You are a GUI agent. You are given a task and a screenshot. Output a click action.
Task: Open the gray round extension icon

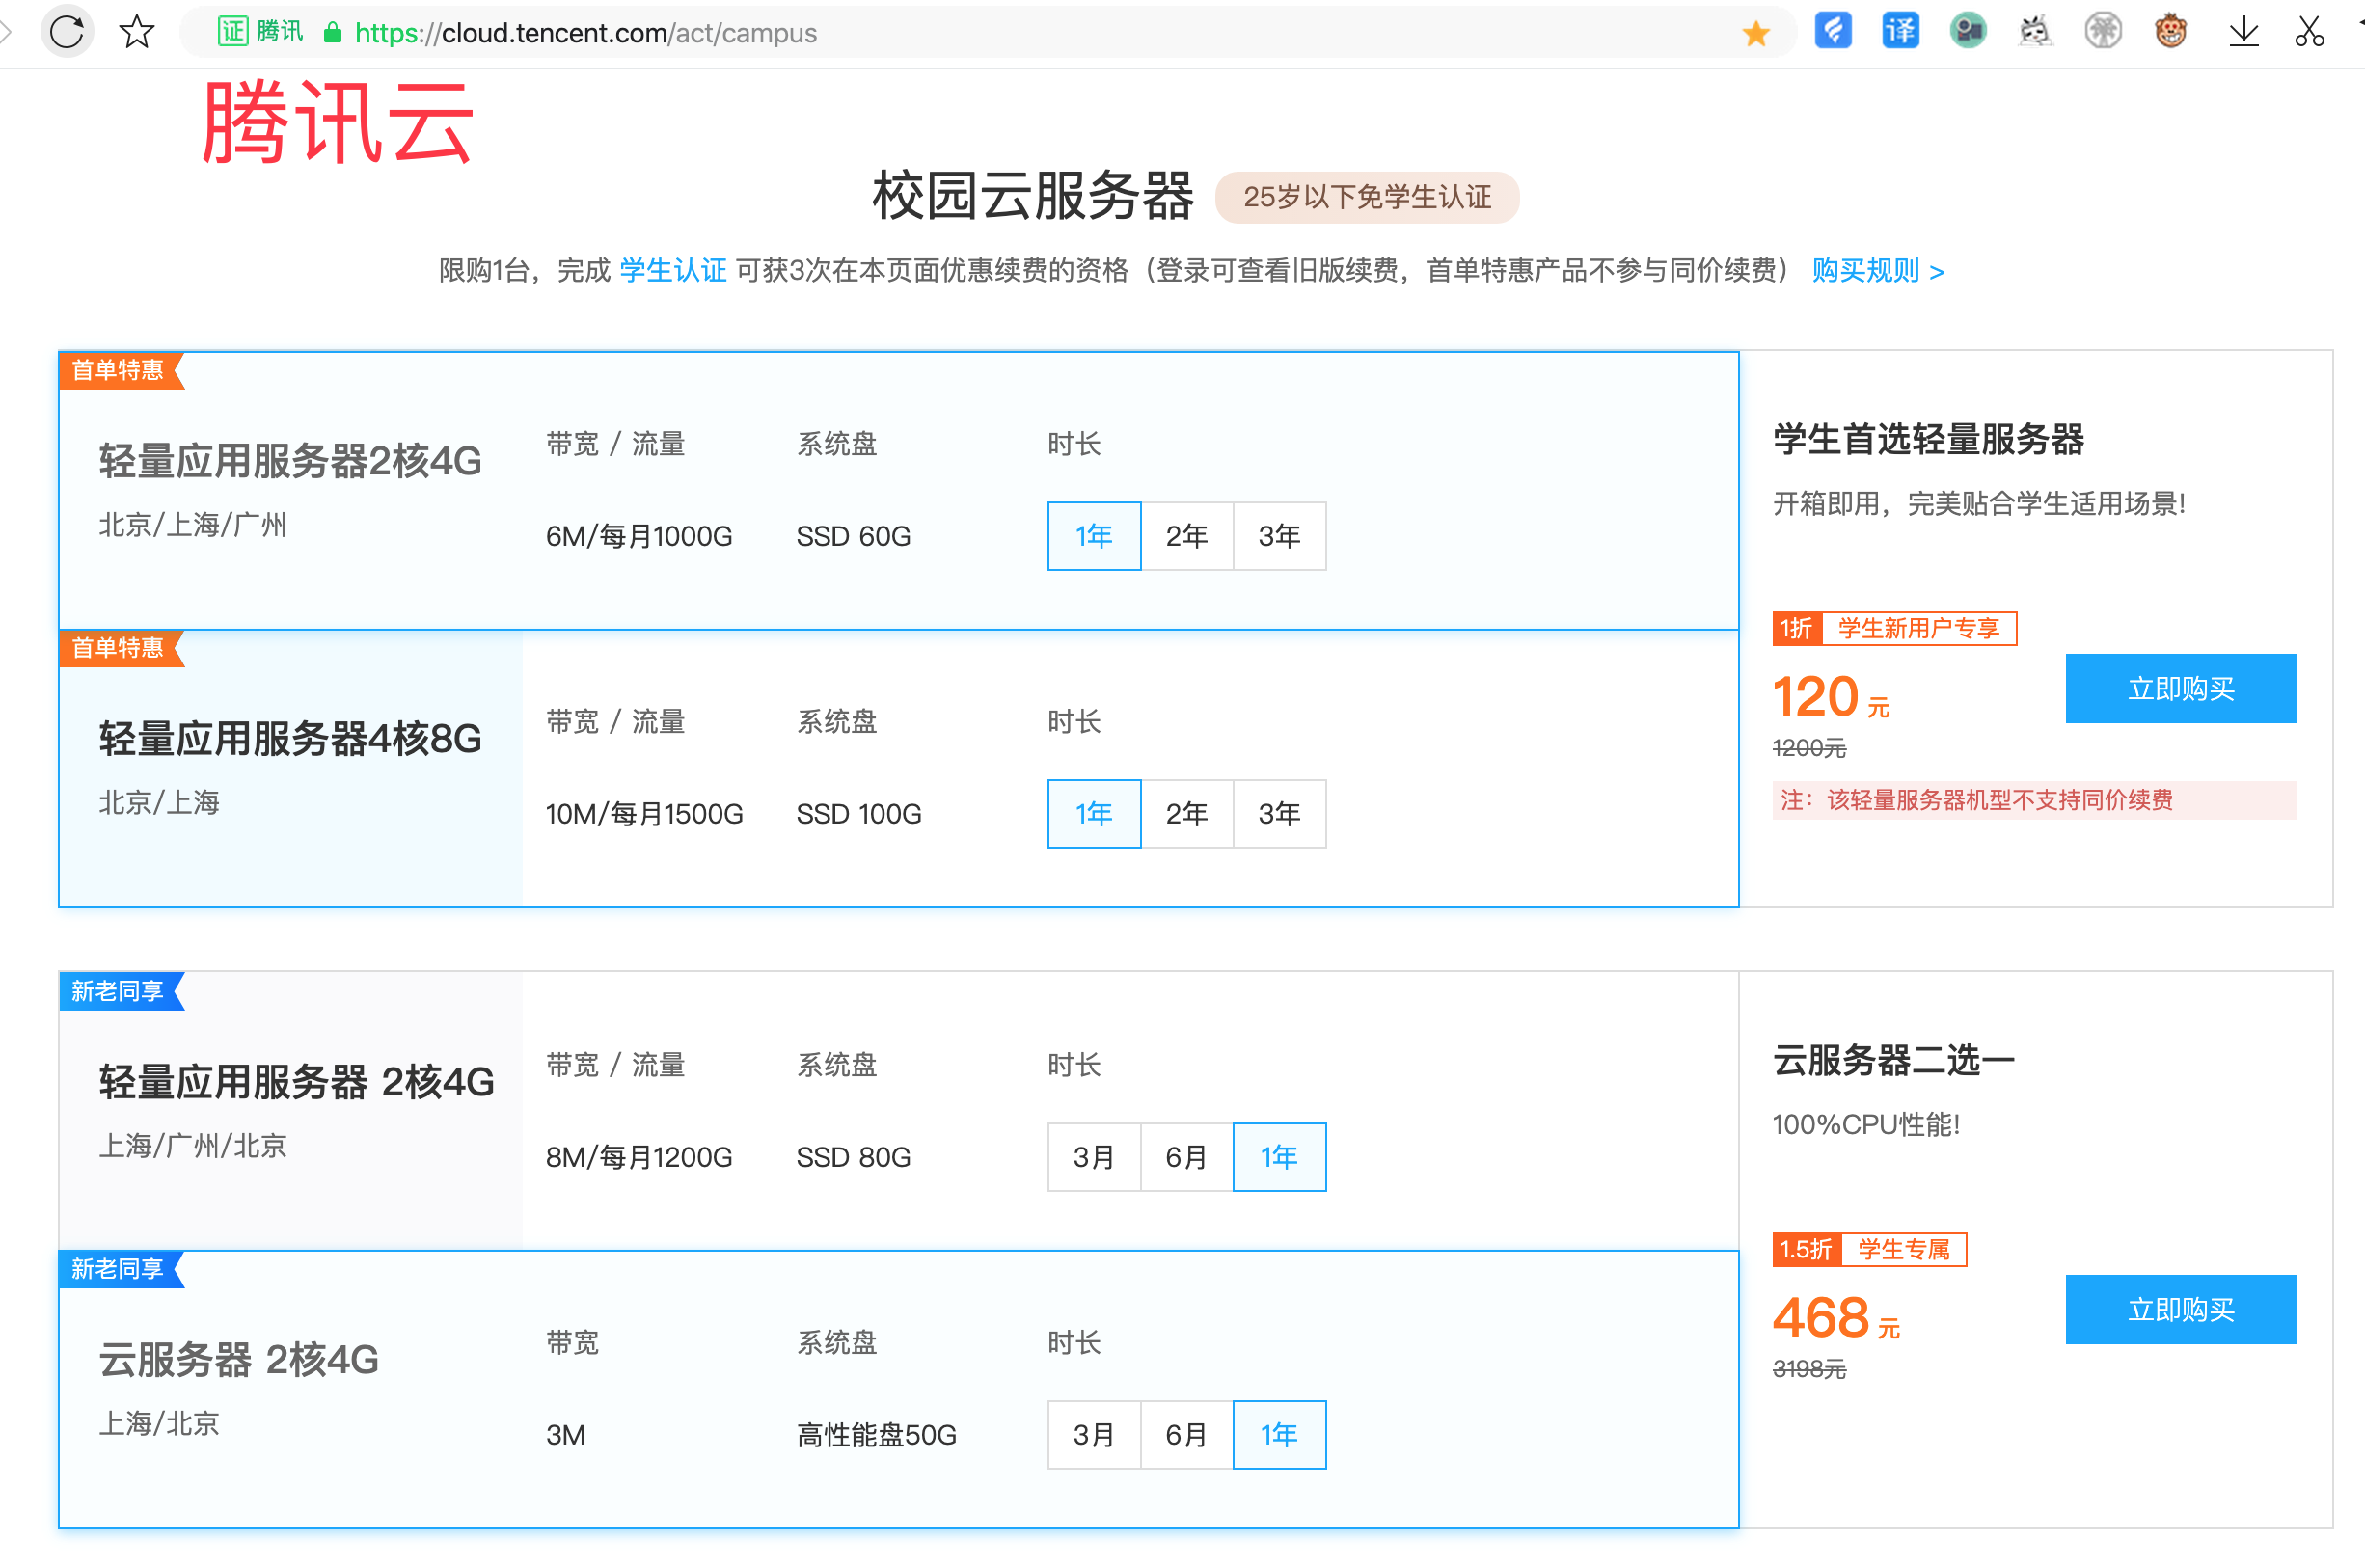point(2102,31)
